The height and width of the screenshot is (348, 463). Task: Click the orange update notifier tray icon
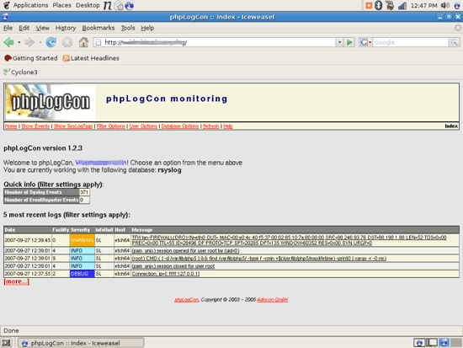(x=369, y=5)
